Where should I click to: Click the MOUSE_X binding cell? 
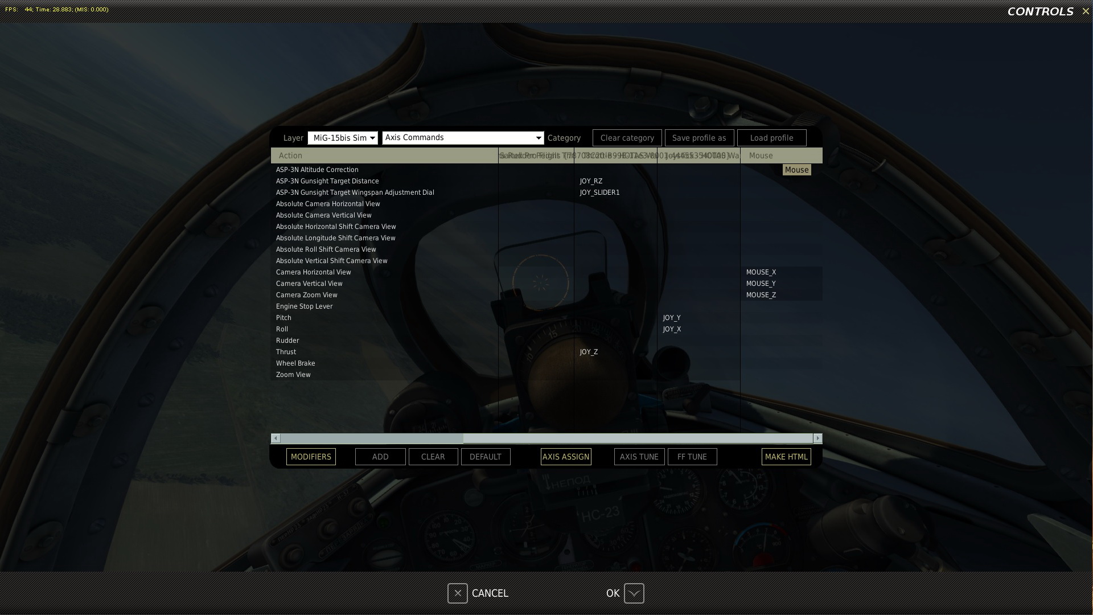(x=781, y=272)
